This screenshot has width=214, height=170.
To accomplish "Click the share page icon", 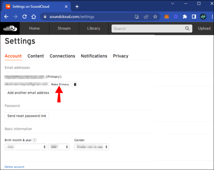I will tap(146, 17).
